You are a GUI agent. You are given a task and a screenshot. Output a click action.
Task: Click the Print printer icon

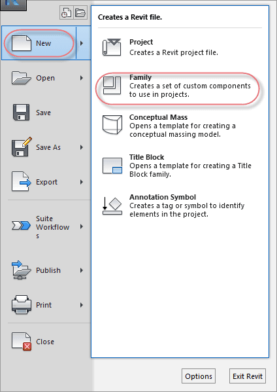tap(22, 305)
